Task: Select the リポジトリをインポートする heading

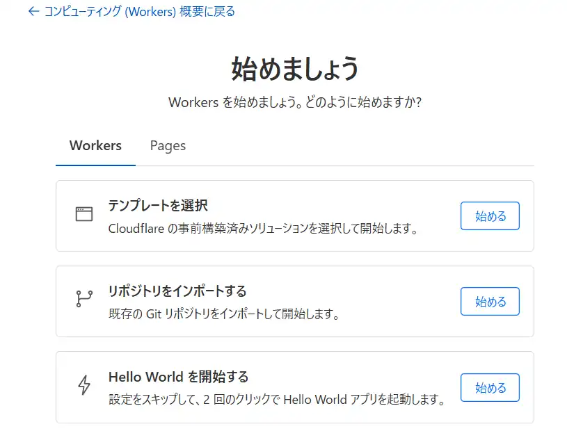Action: click(177, 291)
